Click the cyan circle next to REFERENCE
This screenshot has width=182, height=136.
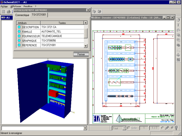click(x=19, y=45)
